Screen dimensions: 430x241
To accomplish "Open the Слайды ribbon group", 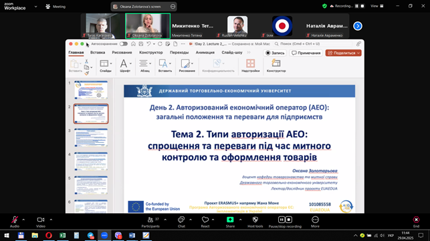I will tap(106, 65).
